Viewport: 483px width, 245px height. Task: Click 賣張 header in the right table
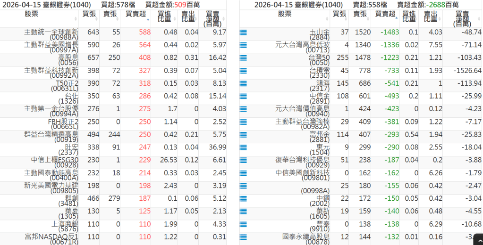click(x=360, y=14)
